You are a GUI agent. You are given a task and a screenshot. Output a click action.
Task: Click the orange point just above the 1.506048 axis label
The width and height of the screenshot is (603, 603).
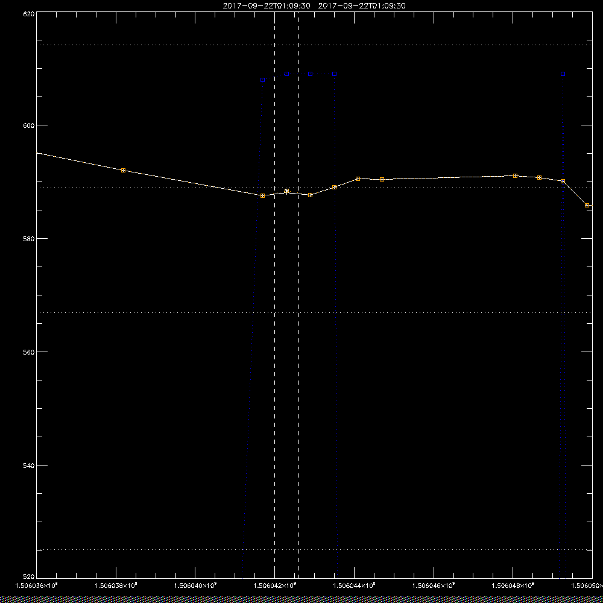[516, 175]
